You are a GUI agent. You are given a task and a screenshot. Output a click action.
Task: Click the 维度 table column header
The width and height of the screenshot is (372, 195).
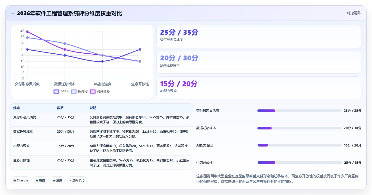tap(17, 108)
